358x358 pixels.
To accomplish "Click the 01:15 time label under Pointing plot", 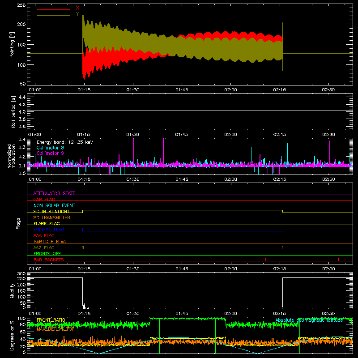I will click(x=84, y=90).
